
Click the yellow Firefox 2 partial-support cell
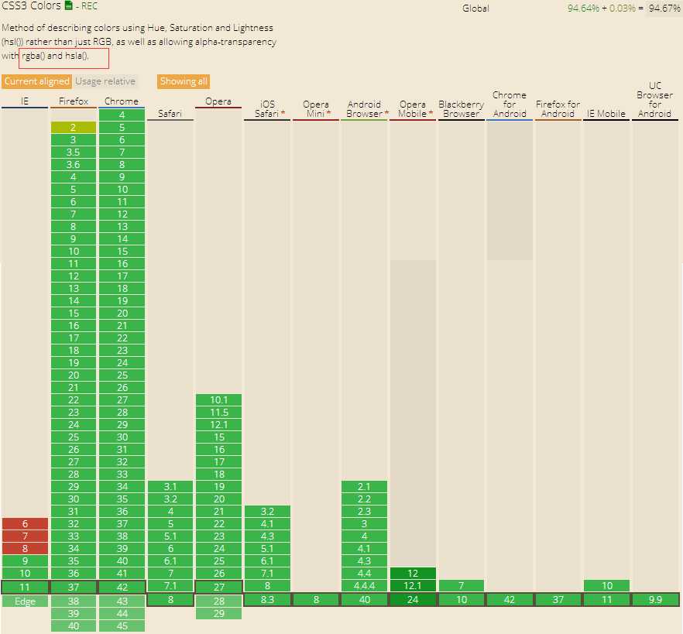[x=73, y=128]
